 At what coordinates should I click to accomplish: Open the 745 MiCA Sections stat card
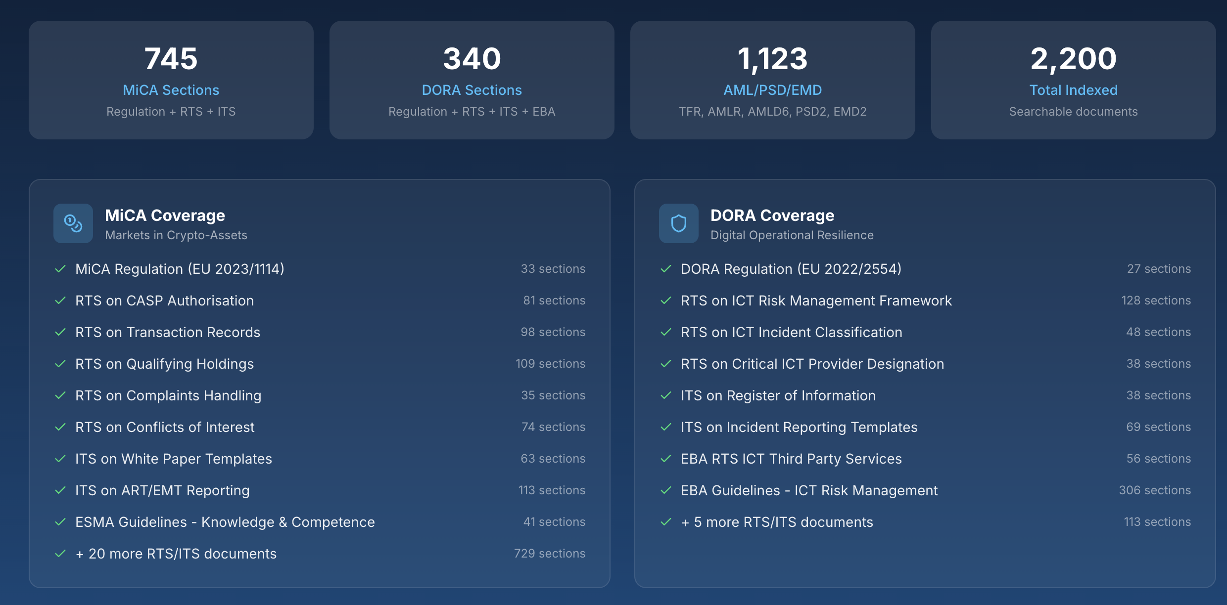click(171, 80)
